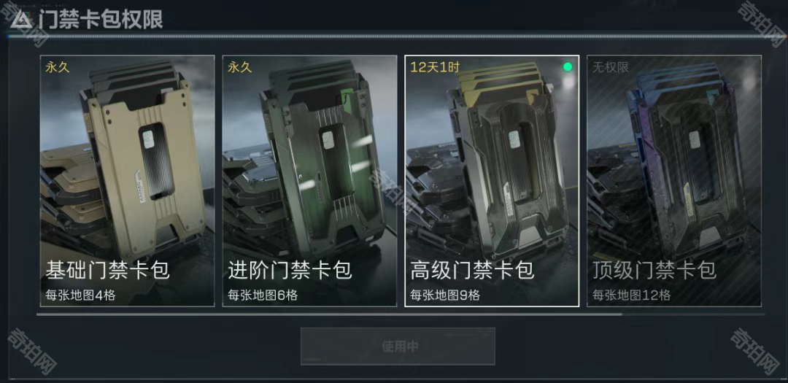Click the 永久 label on 进阶门禁卡包
The image size is (788, 383).
tap(239, 67)
